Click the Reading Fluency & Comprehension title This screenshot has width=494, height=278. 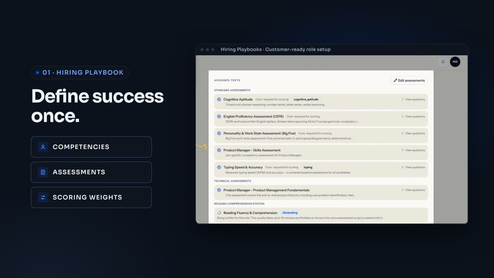tap(250, 213)
